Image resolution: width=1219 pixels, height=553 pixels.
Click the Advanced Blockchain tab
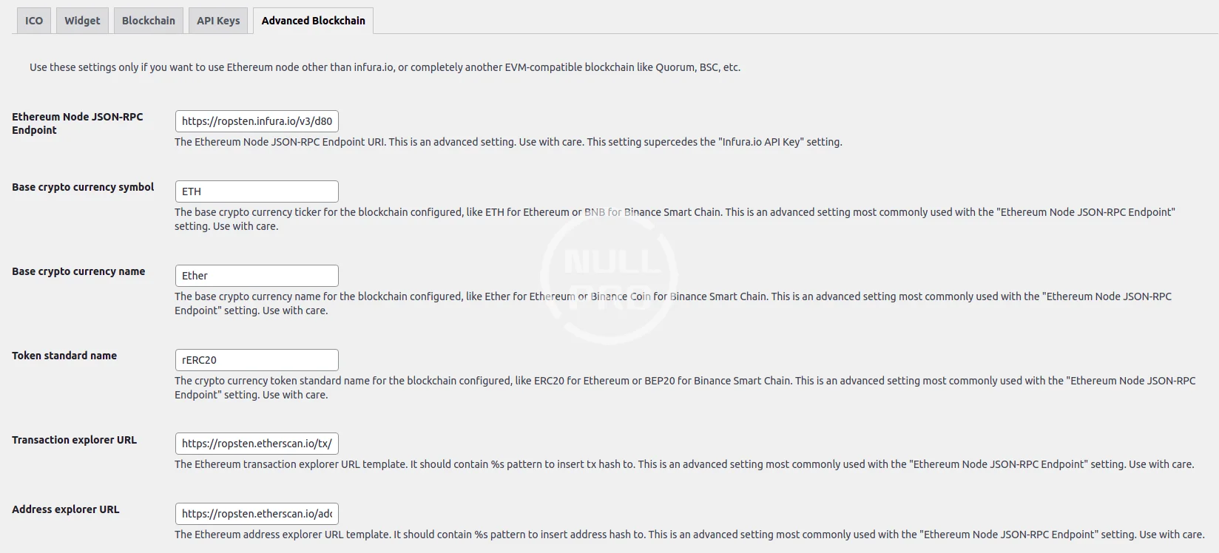(313, 21)
